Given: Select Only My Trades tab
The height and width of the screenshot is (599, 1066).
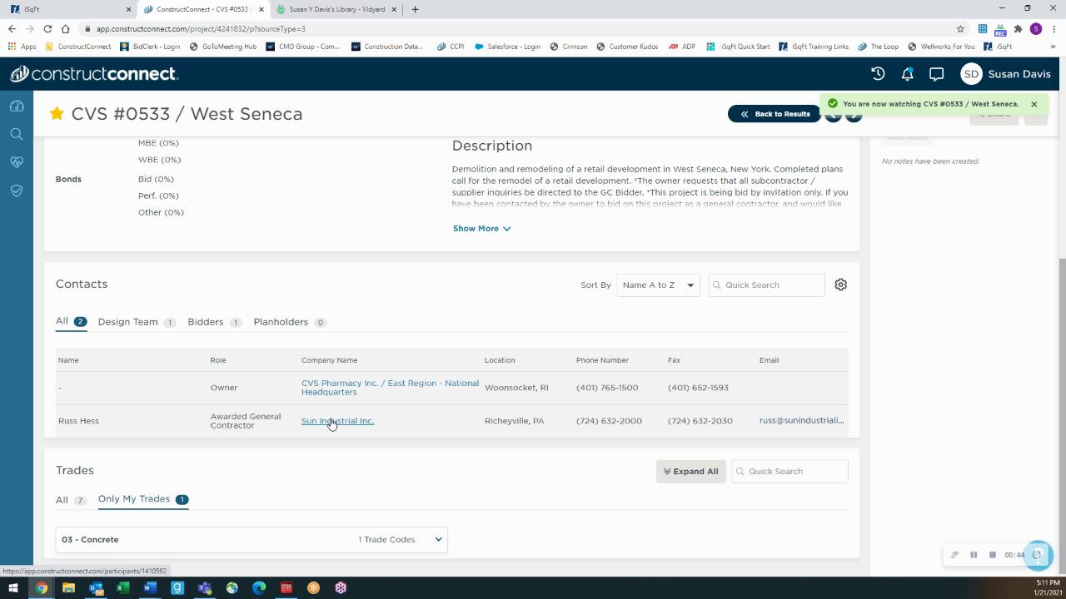Looking at the screenshot, I should (143, 499).
